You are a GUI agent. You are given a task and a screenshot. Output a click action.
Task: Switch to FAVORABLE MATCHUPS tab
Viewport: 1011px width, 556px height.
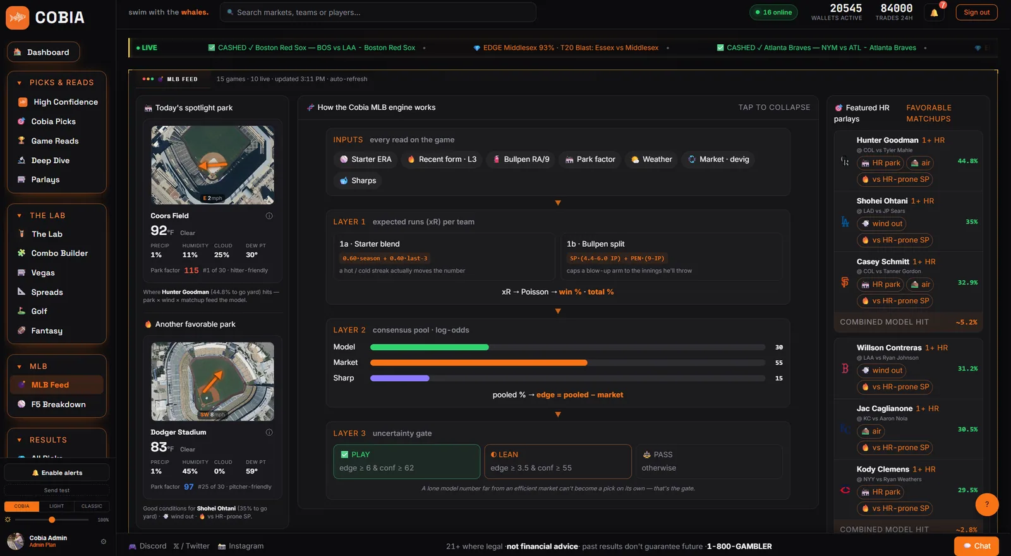928,113
